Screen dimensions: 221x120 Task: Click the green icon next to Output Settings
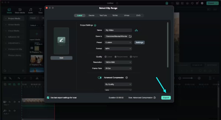[x=95, y=25]
